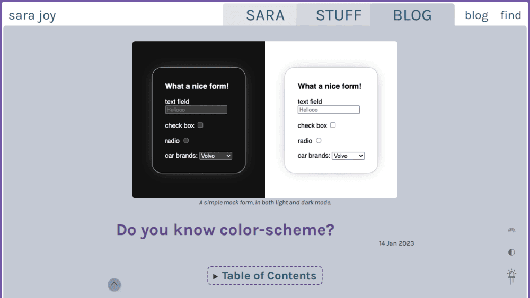530x298 pixels.
Task: Click the form comparison image
Action: coord(265,120)
